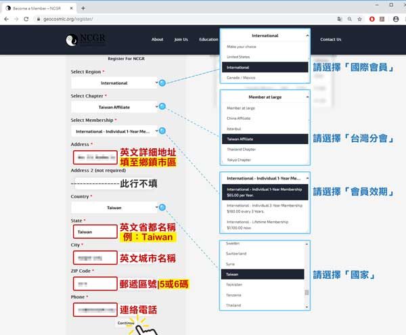Image resolution: width=406 pixels, height=335 pixels.
Task: Click the Continue button
Action: coord(126,323)
